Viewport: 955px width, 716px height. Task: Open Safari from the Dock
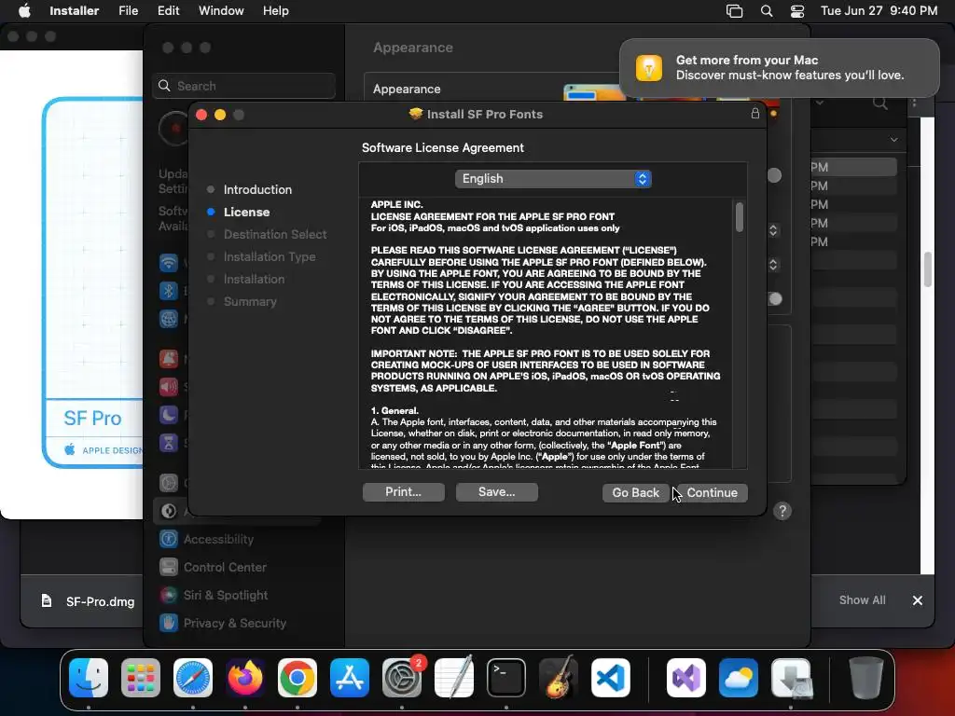(193, 678)
